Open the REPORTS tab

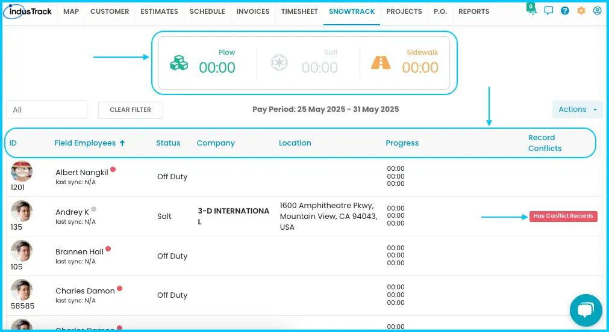[x=473, y=11]
